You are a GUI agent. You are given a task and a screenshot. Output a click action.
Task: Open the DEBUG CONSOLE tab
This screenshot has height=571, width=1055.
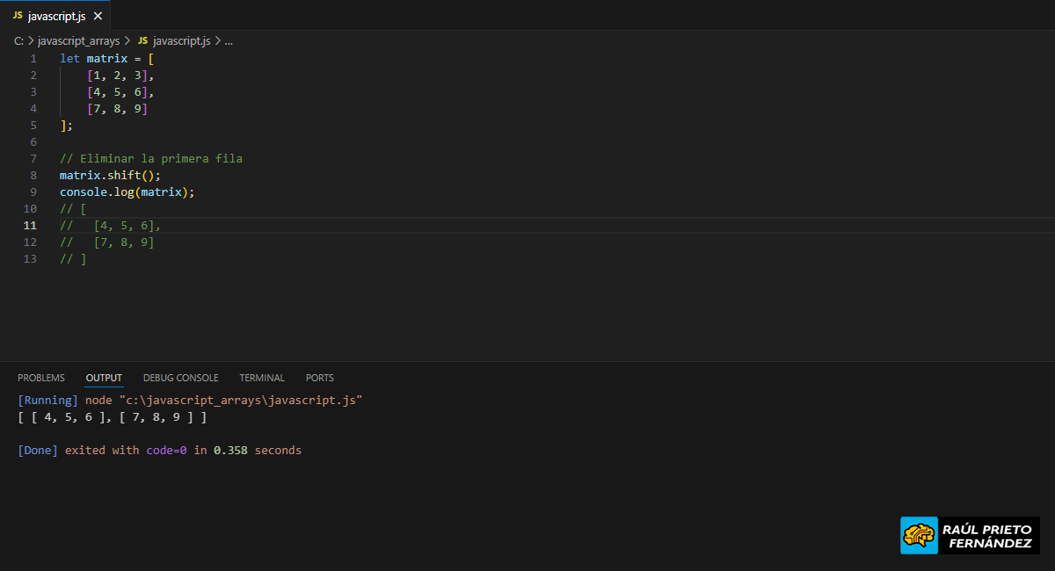pyautogui.click(x=180, y=378)
